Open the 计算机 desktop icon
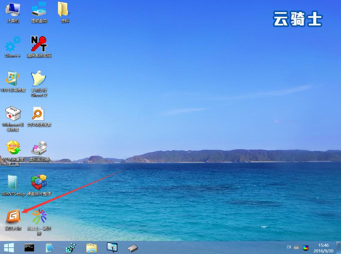 [13, 12]
